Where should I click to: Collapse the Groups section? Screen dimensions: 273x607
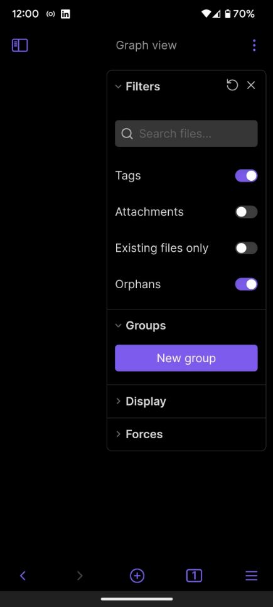(x=140, y=326)
